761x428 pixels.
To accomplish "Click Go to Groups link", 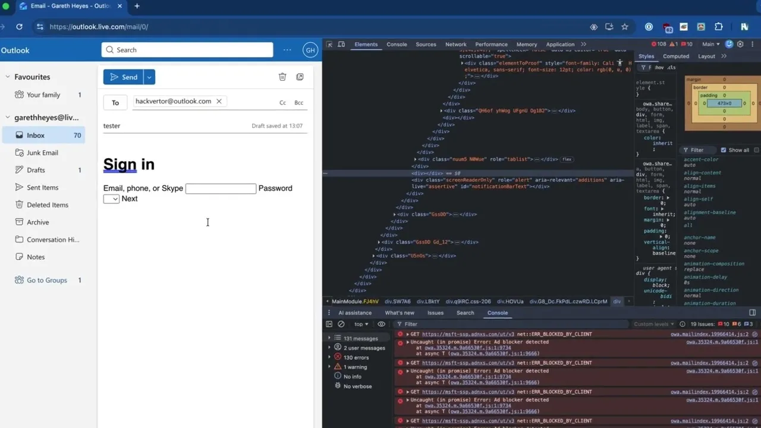I will [x=47, y=280].
